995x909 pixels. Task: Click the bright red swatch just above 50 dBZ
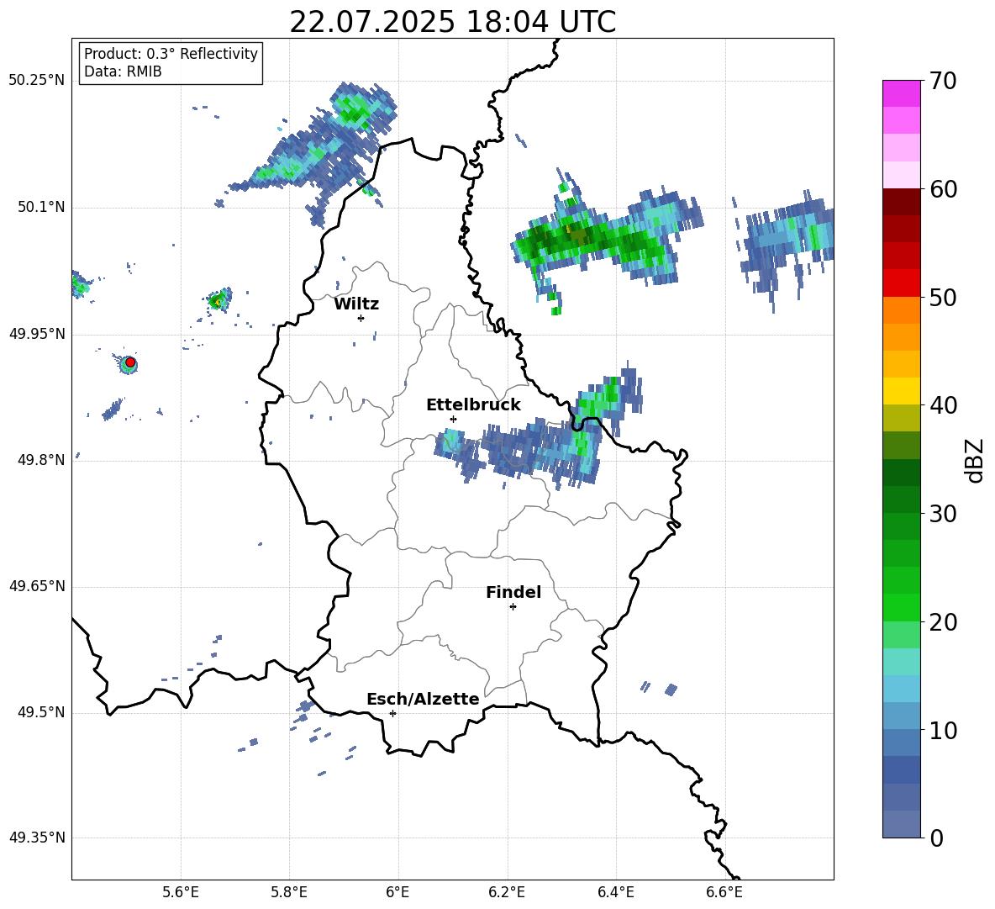point(902,283)
